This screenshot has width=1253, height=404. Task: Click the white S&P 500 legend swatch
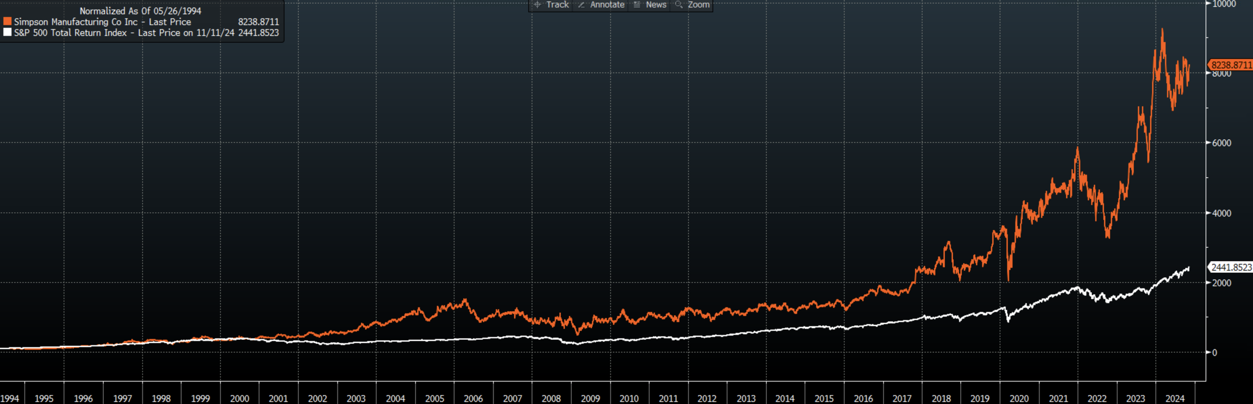(8, 32)
